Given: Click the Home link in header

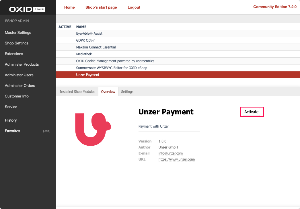Looking at the screenshot, I should coord(69,7).
